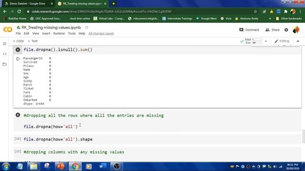The width and height of the screenshot is (305, 171).
Task: Open the View menu
Action: tap(36, 34)
